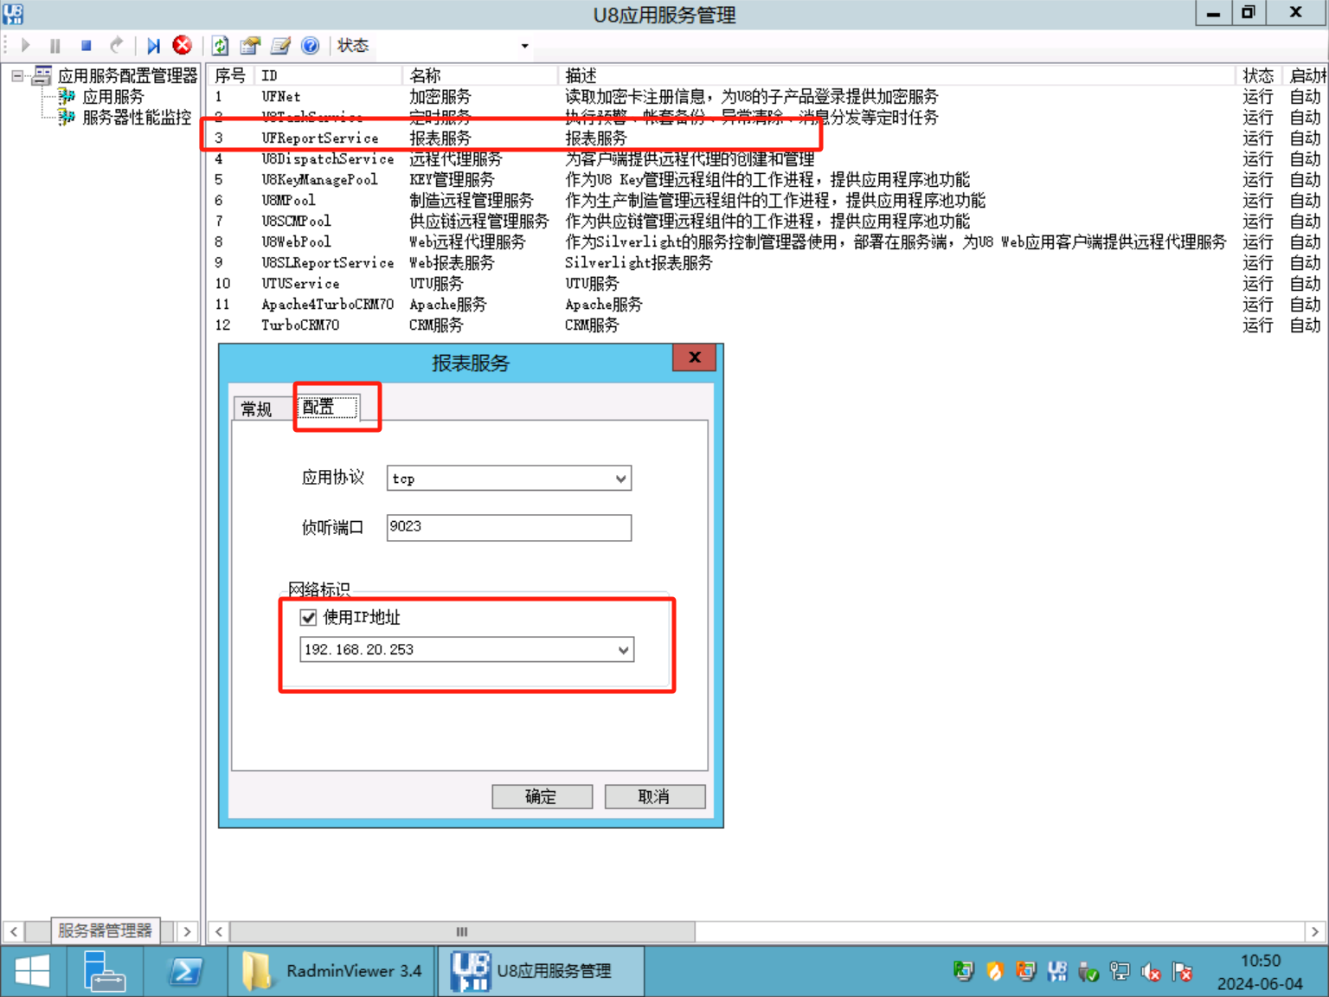Open the 应用协议 tcp dropdown
This screenshot has height=997, width=1329.
pyautogui.click(x=620, y=479)
